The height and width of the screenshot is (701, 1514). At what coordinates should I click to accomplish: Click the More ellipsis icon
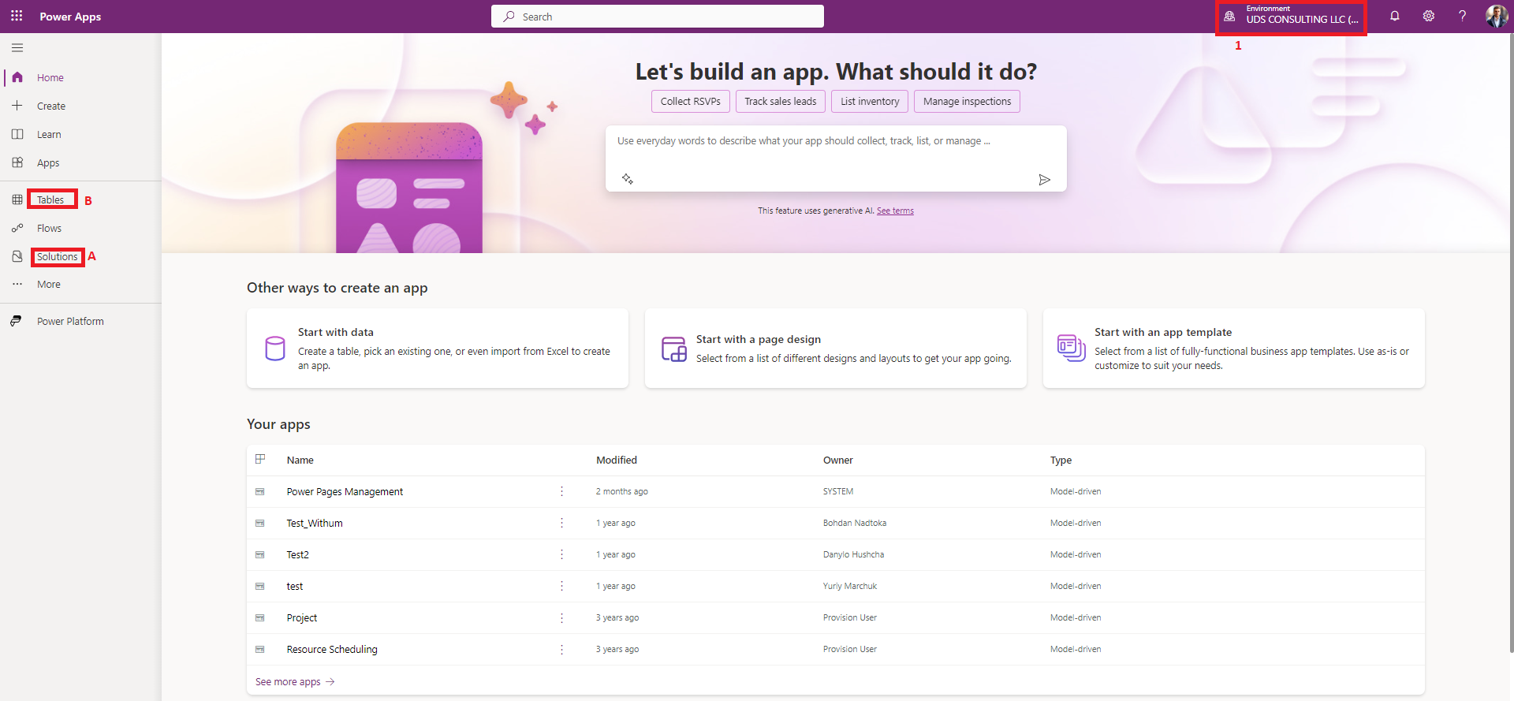pos(17,284)
